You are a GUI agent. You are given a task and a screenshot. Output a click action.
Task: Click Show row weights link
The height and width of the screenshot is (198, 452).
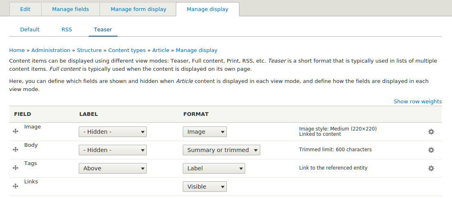tap(417, 102)
